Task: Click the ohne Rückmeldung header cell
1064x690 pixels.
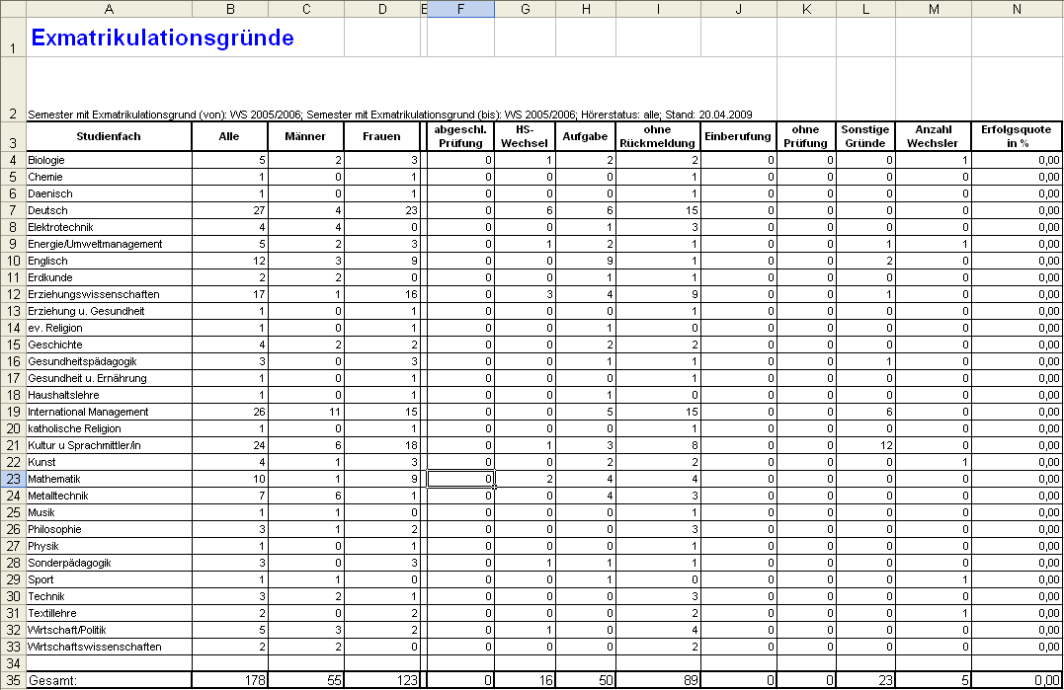Action: (x=657, y=136)
